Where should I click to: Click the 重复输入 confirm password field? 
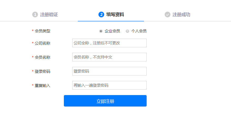tap(109, 85)
